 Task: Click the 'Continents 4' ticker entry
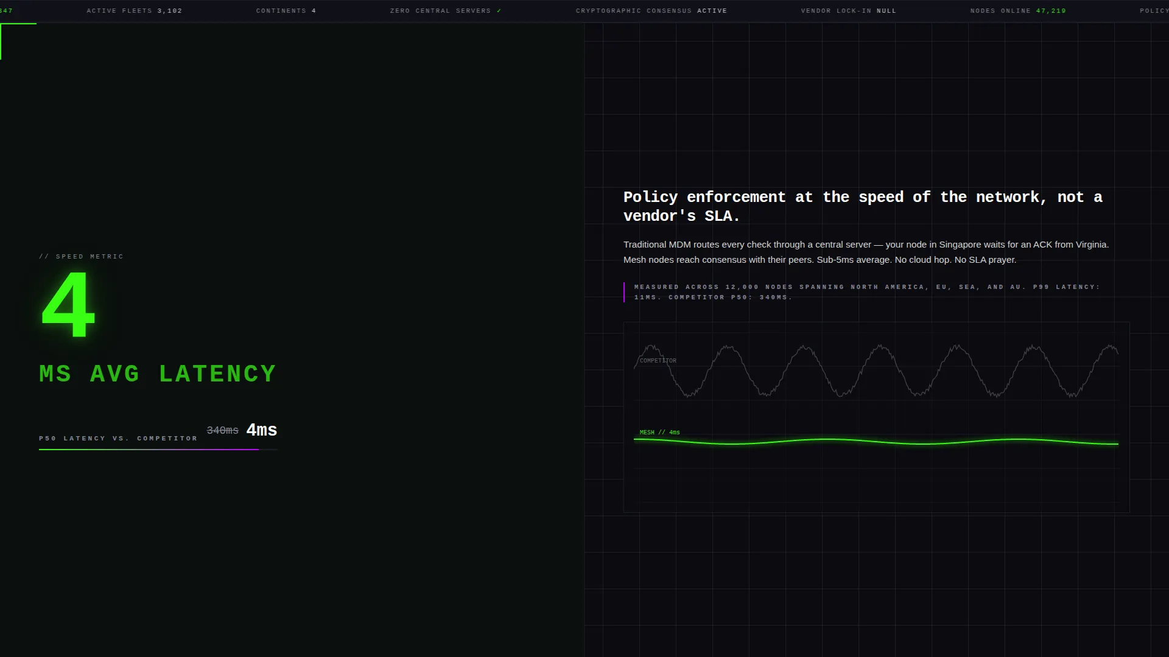pos(286,11)
